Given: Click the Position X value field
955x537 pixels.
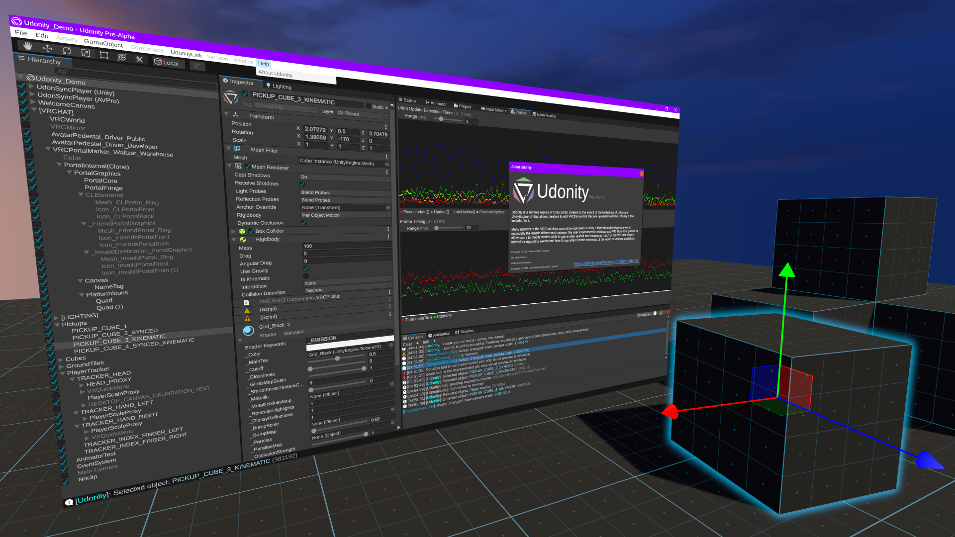Looking at the screenshot, I should 315,129.
